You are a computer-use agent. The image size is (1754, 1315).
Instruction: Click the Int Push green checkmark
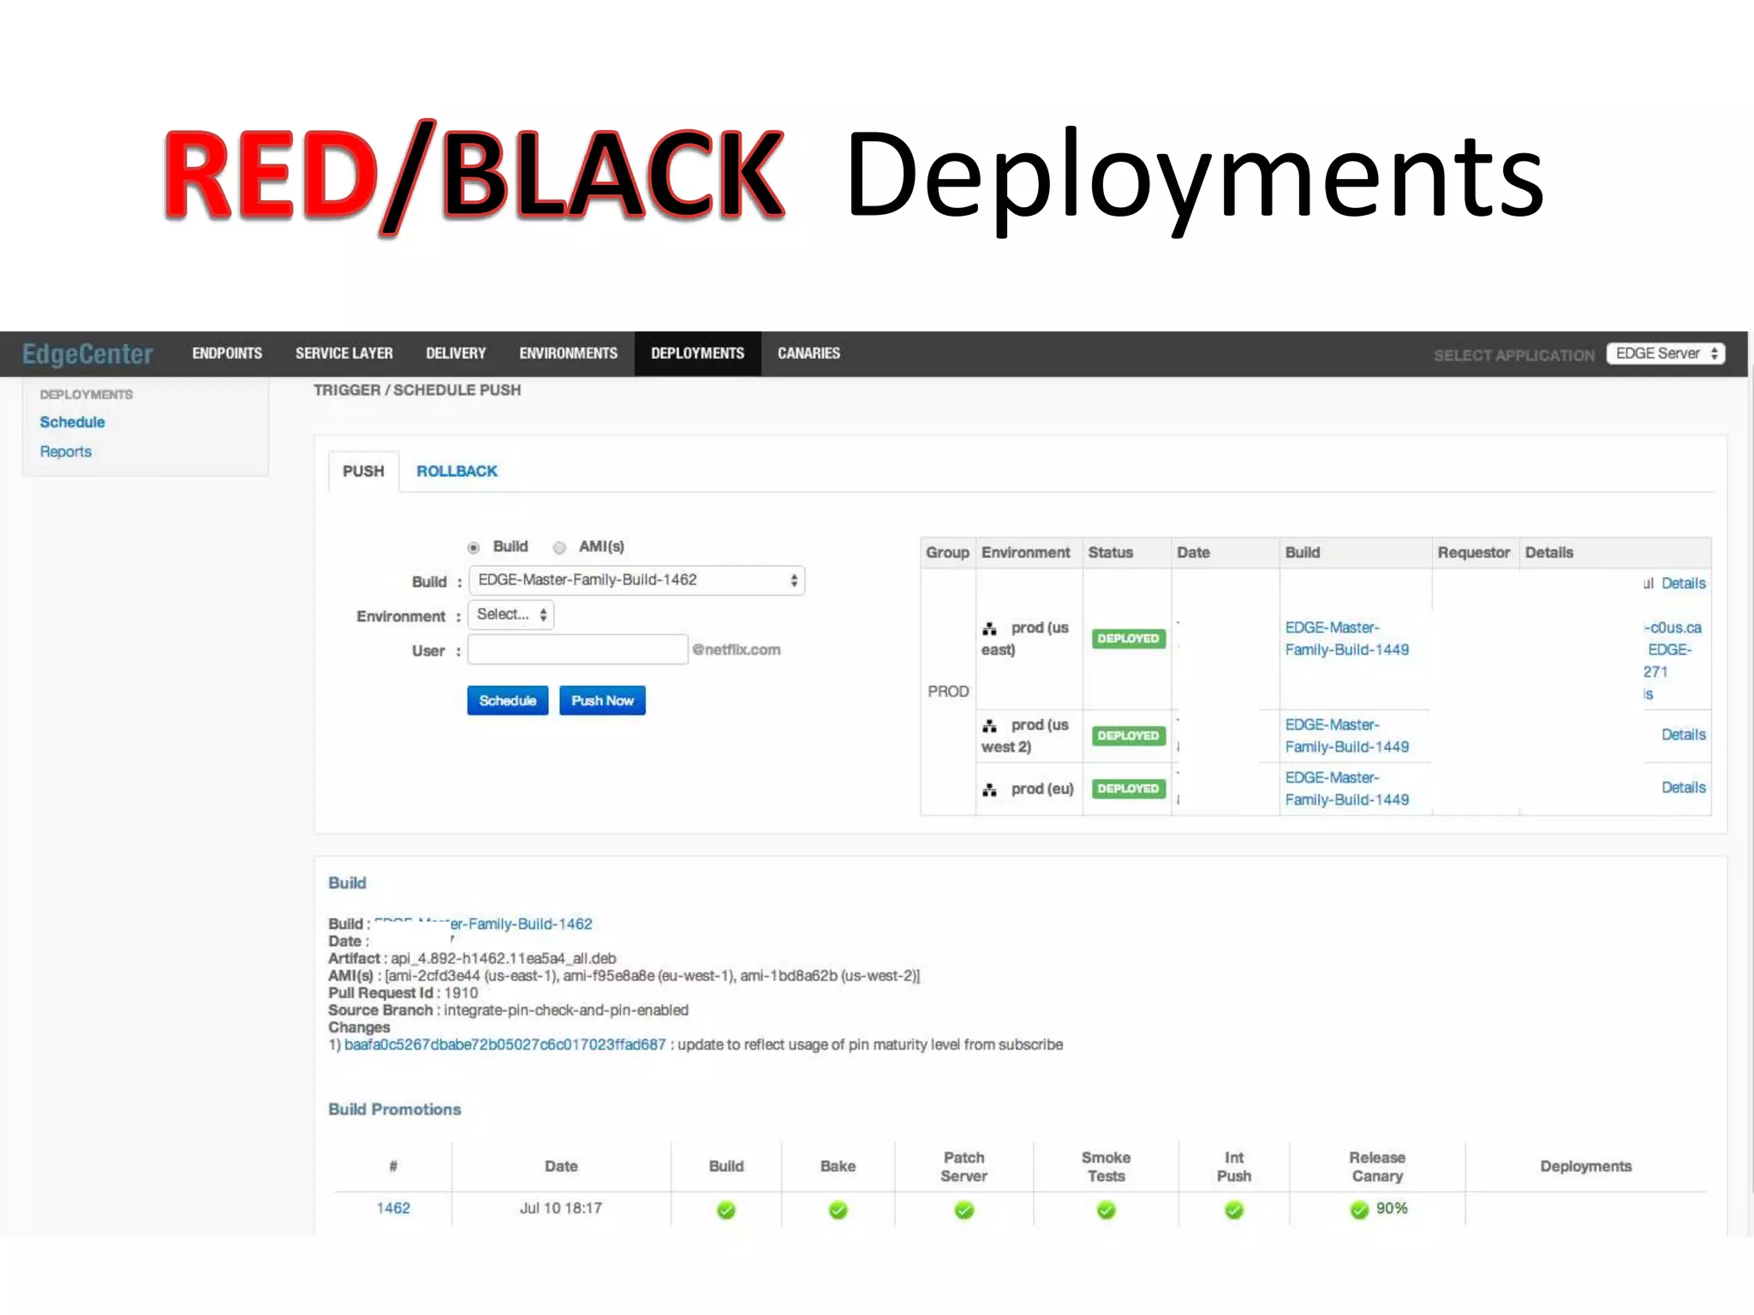pos(1234,1210)
